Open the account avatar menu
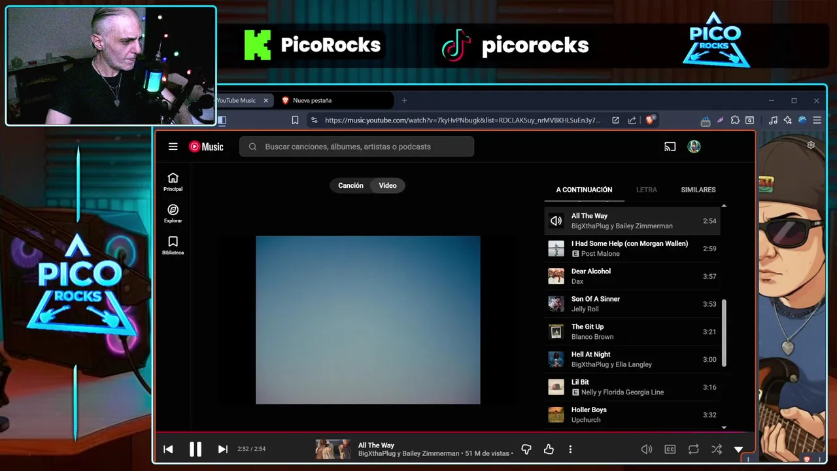Viewport: 837px width, 471px height. point(694,147)
